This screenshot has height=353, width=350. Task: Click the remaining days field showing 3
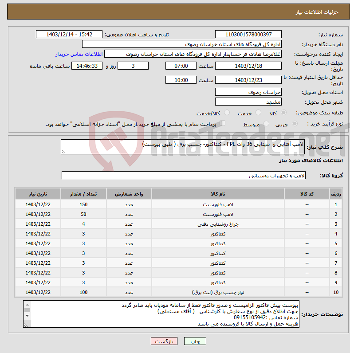click(133, 66)
